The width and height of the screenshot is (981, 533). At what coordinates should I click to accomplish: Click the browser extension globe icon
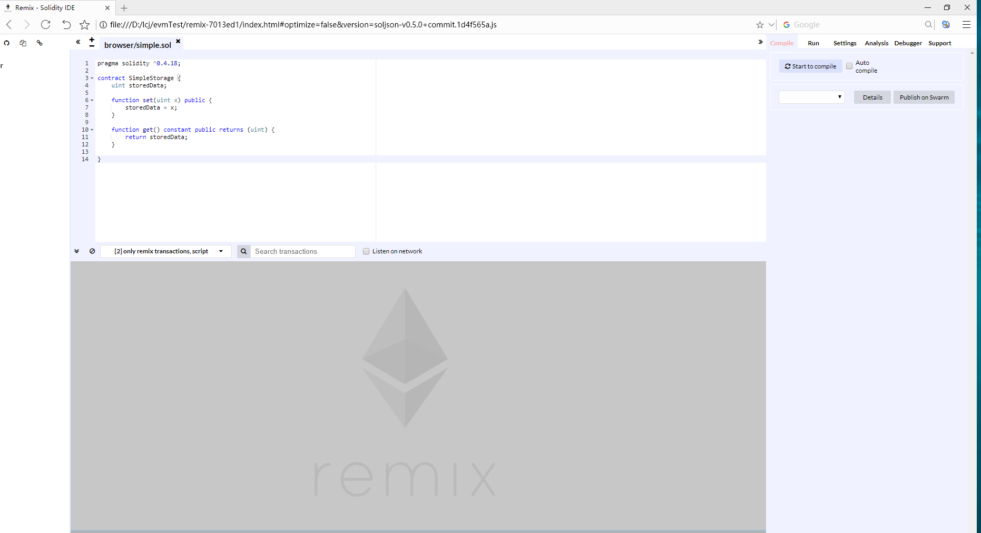coord(946,25)
